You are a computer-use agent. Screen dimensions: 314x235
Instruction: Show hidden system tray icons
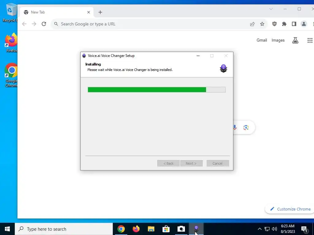pyautogui.click(x=259, y=229)
